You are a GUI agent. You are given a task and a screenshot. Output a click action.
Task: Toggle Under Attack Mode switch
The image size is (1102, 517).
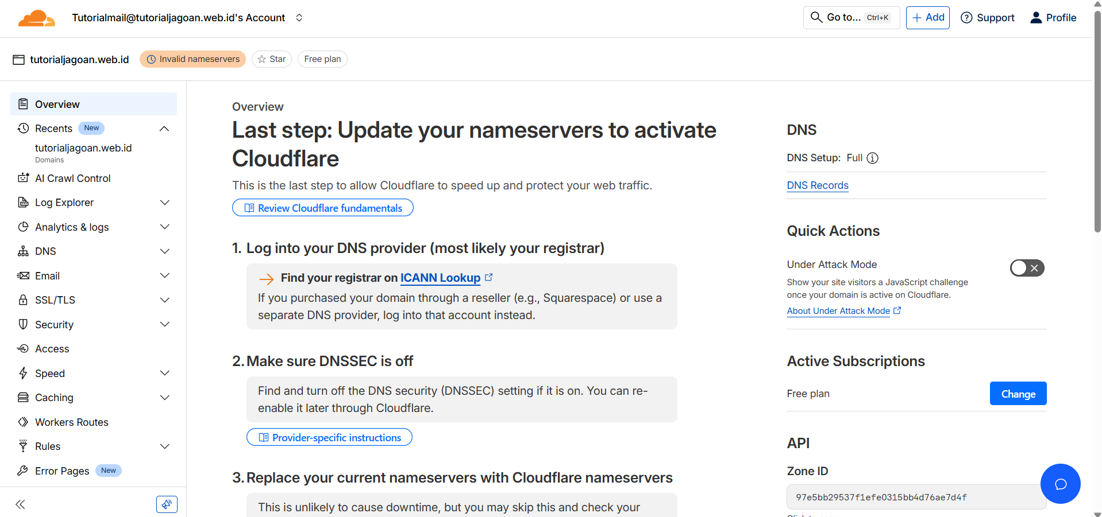click(x=1027, y=267)
